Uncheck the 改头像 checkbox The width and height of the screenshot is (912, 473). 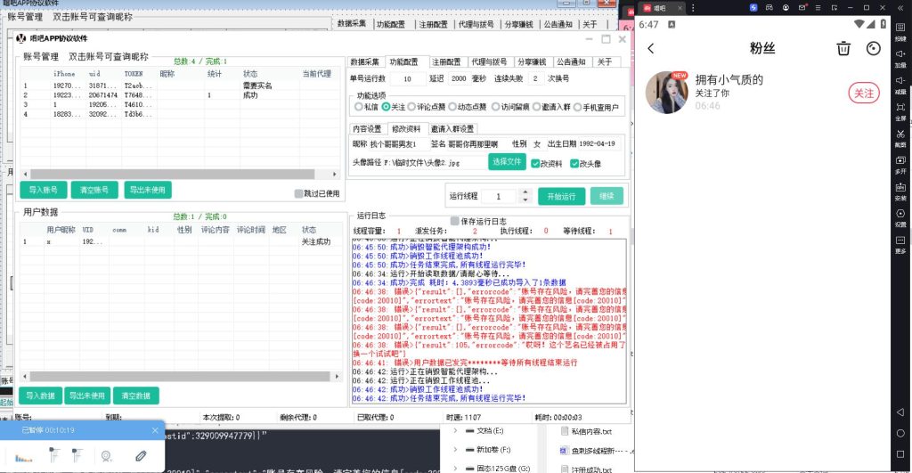574,163
